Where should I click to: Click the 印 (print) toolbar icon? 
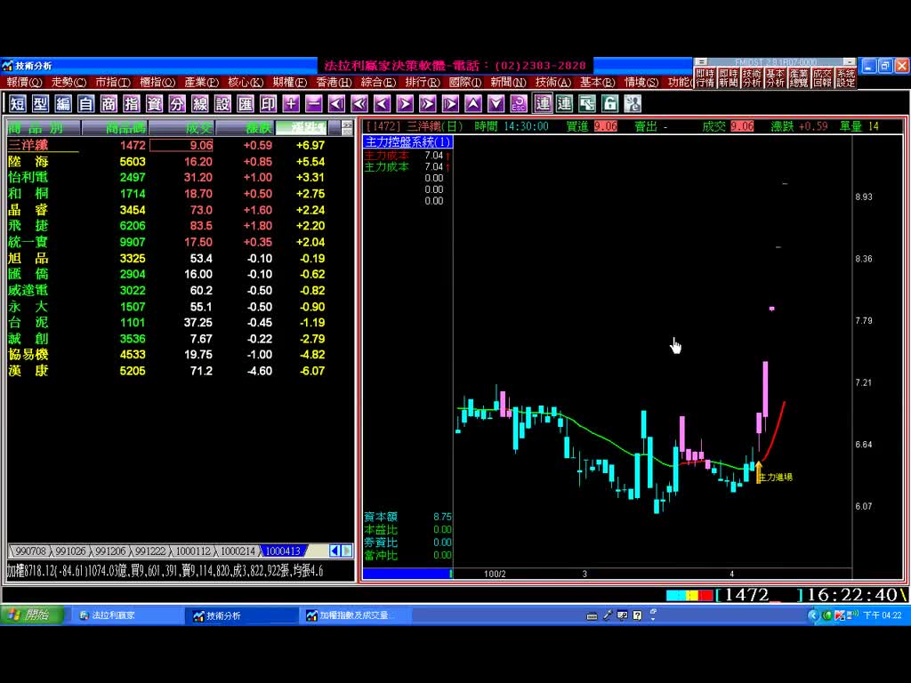(x=268, y=104)
